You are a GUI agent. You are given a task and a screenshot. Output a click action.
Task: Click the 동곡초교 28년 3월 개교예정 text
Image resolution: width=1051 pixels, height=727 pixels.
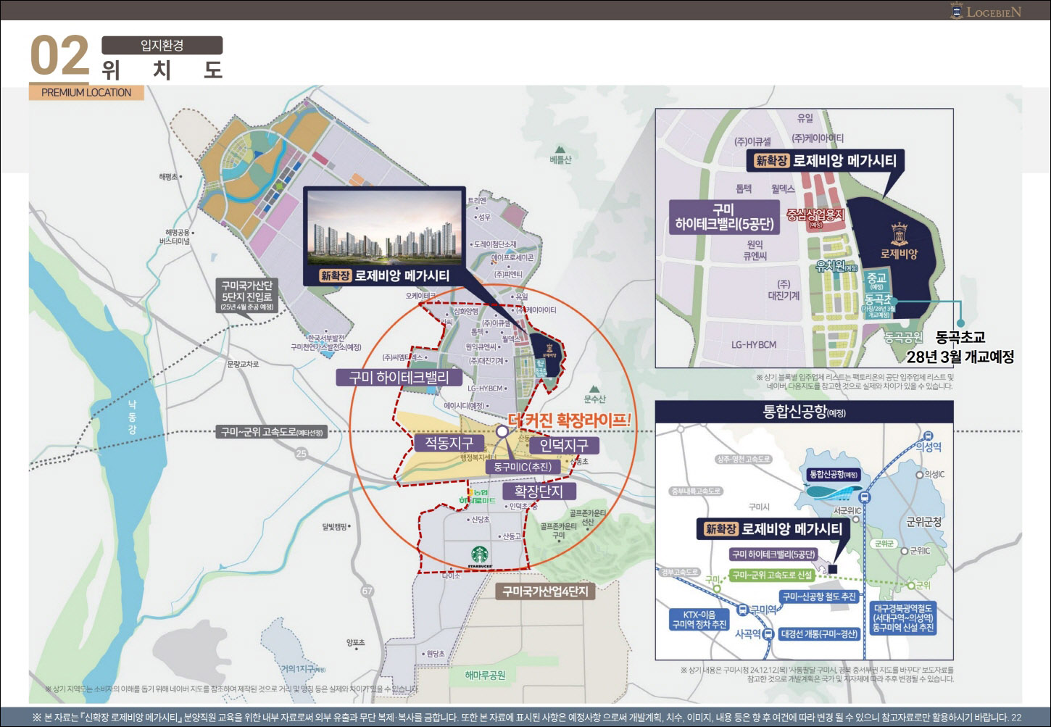tap(960, 347)
